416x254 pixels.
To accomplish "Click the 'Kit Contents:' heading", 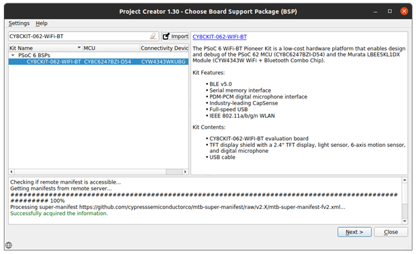I will click(x=209, y=127).
